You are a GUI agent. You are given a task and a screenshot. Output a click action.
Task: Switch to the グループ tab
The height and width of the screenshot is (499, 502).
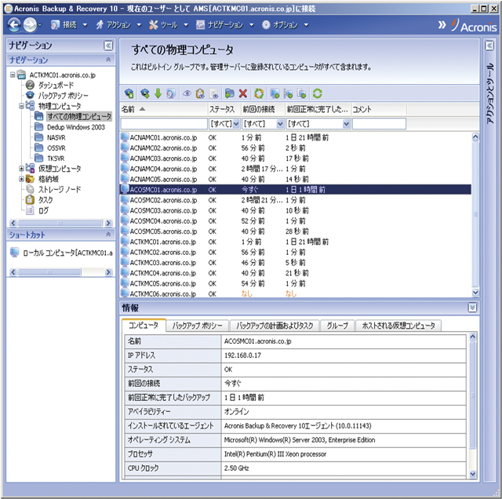337,326
